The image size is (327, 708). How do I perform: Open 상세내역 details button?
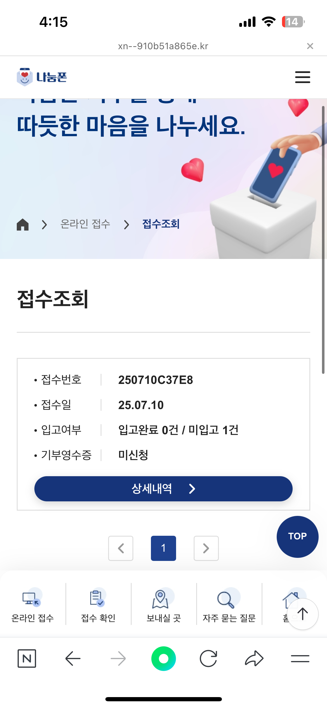point(163,488)
